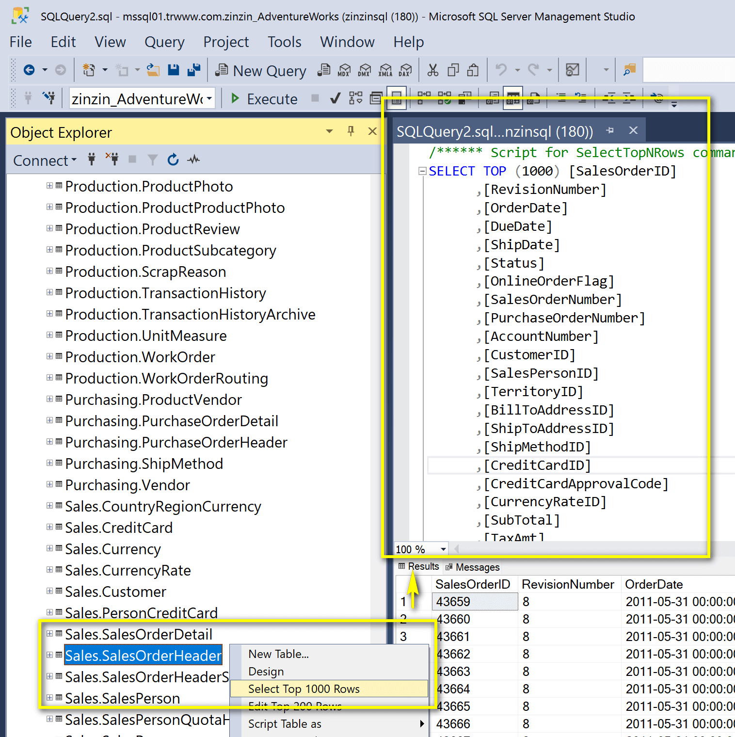735x737 pixels.
Task: Open a new DMX query
Action: 365,70
